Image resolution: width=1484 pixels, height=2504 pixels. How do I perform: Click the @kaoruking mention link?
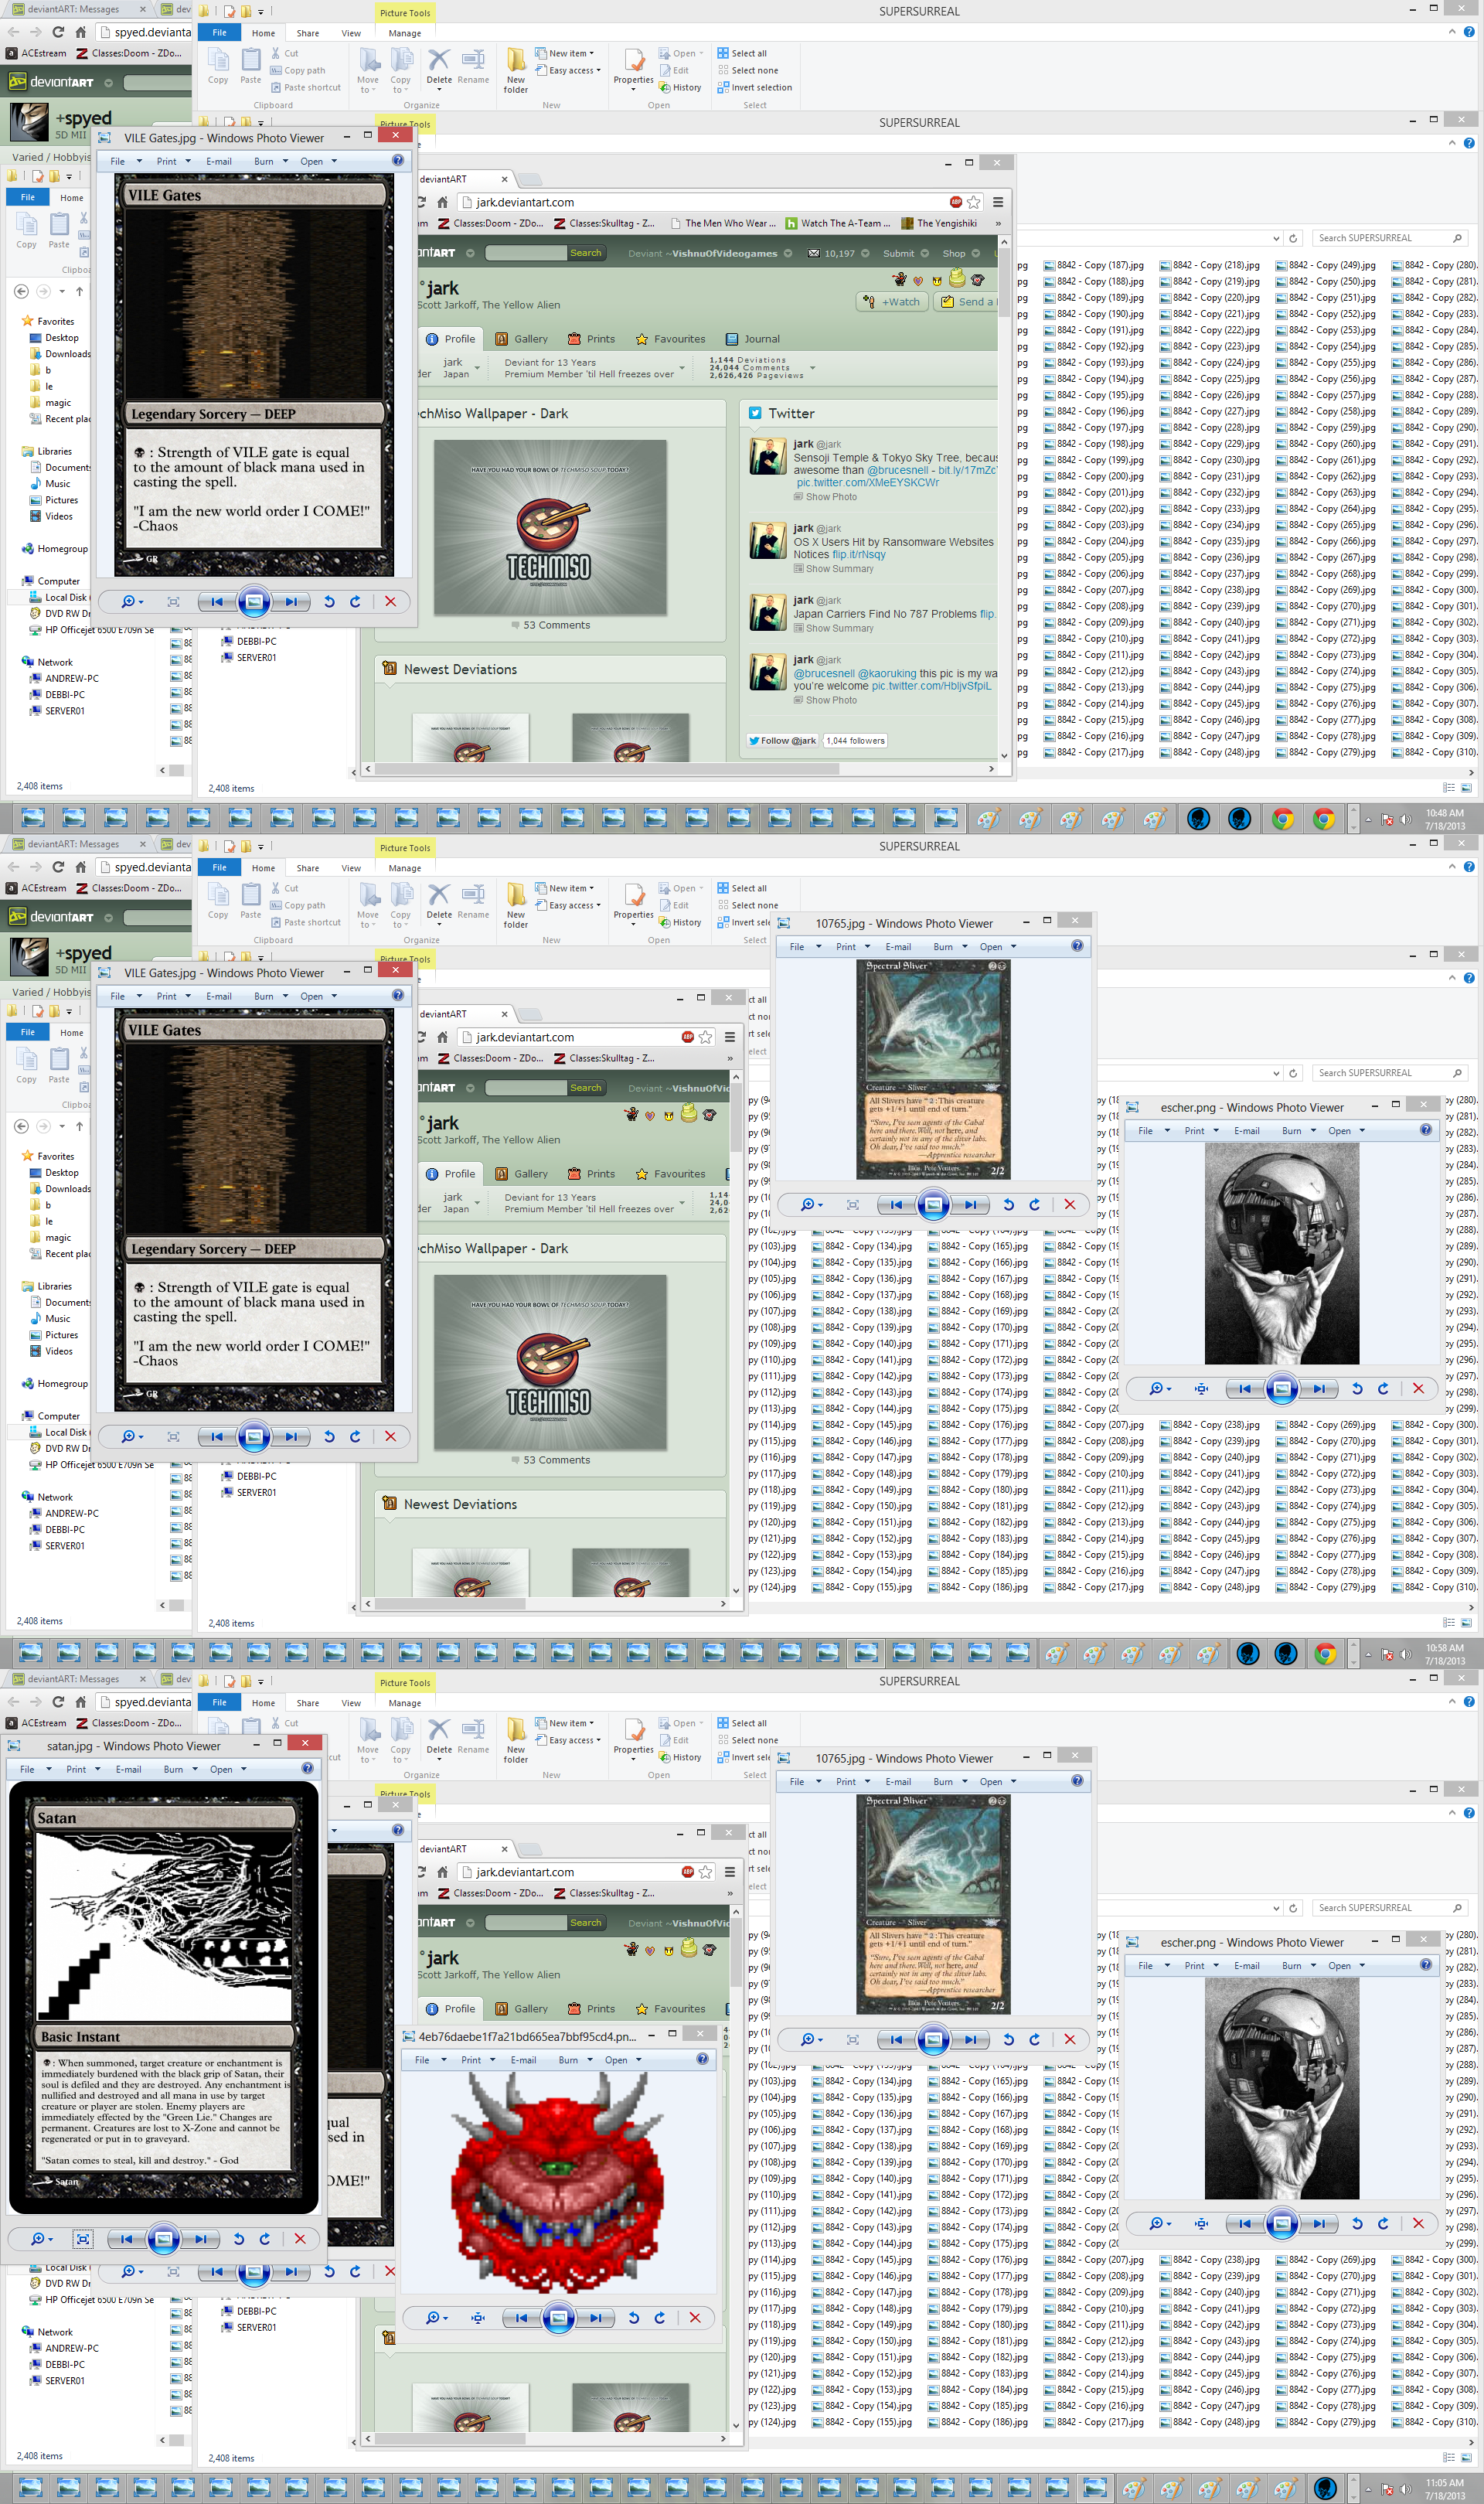pos(887,674)
